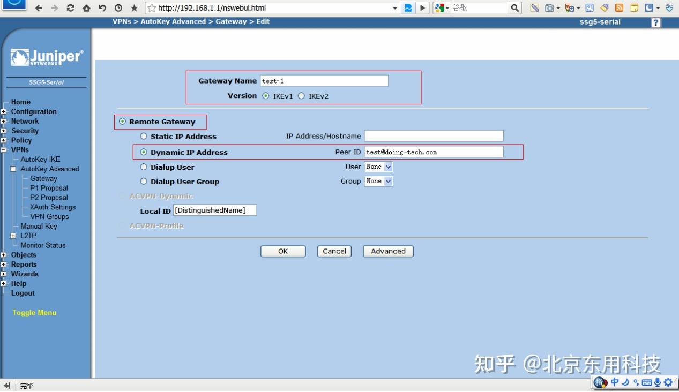
Task: Click inside the Peer ID input field
Action: point(433,152)
